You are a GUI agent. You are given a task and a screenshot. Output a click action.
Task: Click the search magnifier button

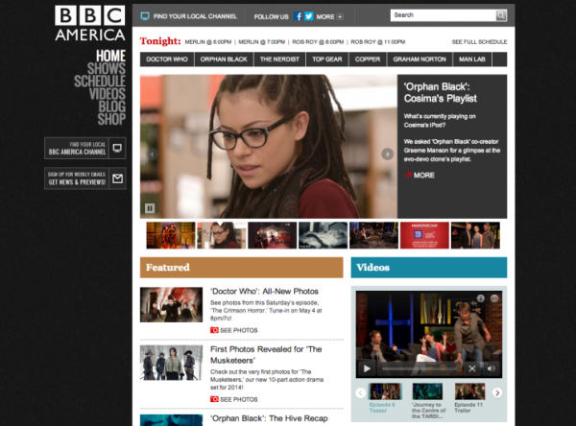point(501,15)
